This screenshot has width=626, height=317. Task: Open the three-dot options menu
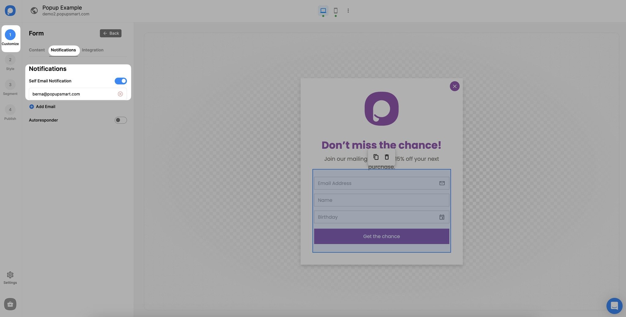click(x=348, y=10)
